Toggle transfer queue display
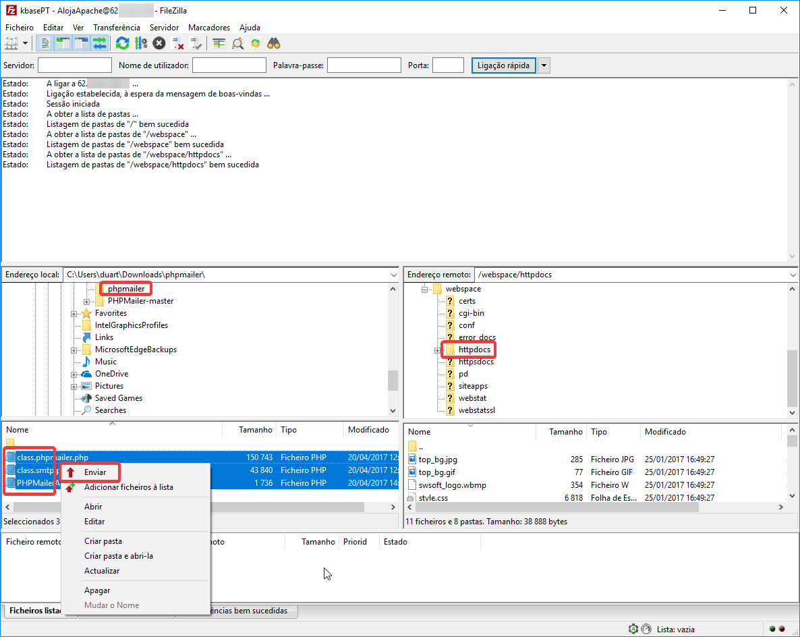Screen dimensions: 800x637 [99, 43]
